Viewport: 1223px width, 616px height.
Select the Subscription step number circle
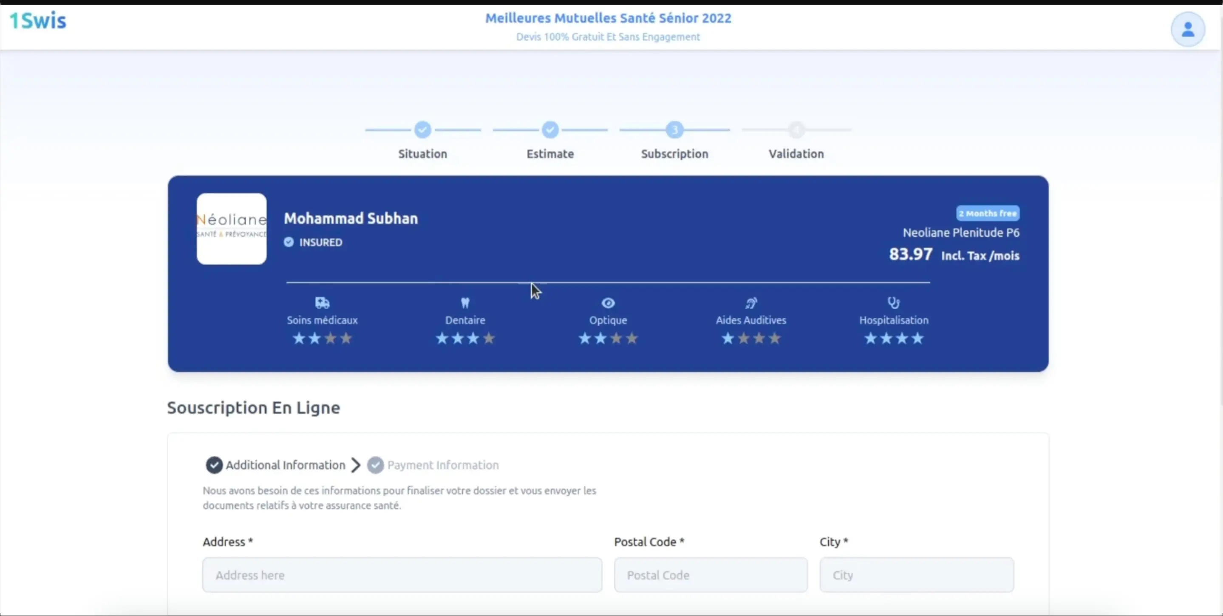coord(675,130)
